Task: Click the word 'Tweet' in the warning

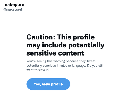Action: click(x=91, y=61)
